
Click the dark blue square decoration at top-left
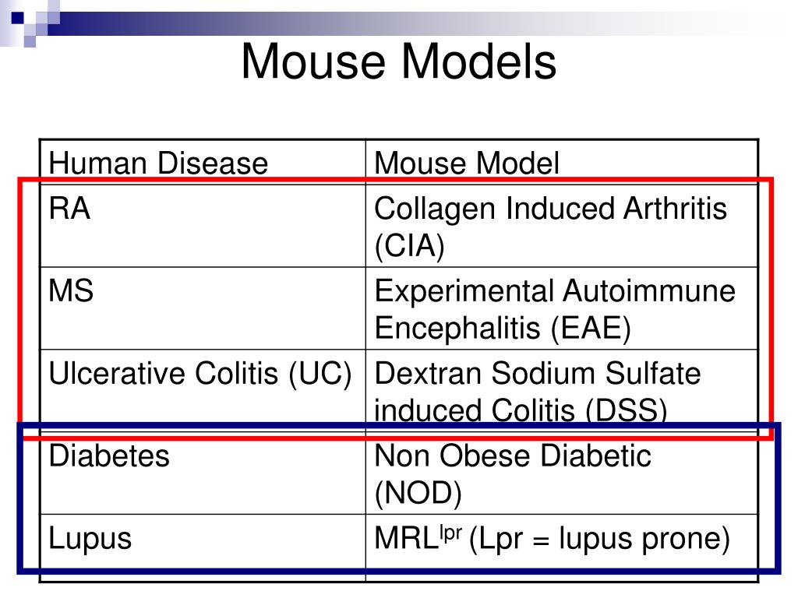click(x=17, y=18)
